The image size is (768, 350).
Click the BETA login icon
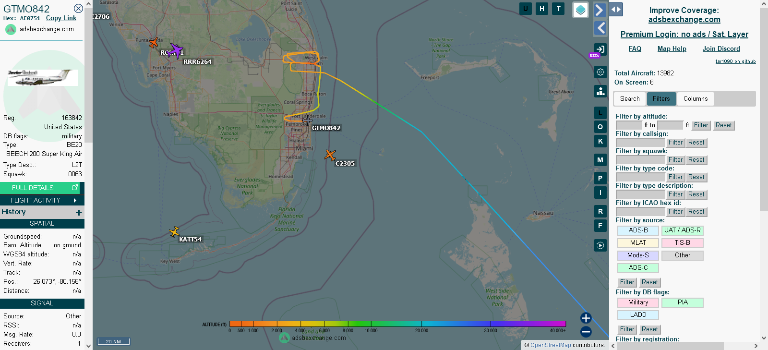[x=600, y=49]
